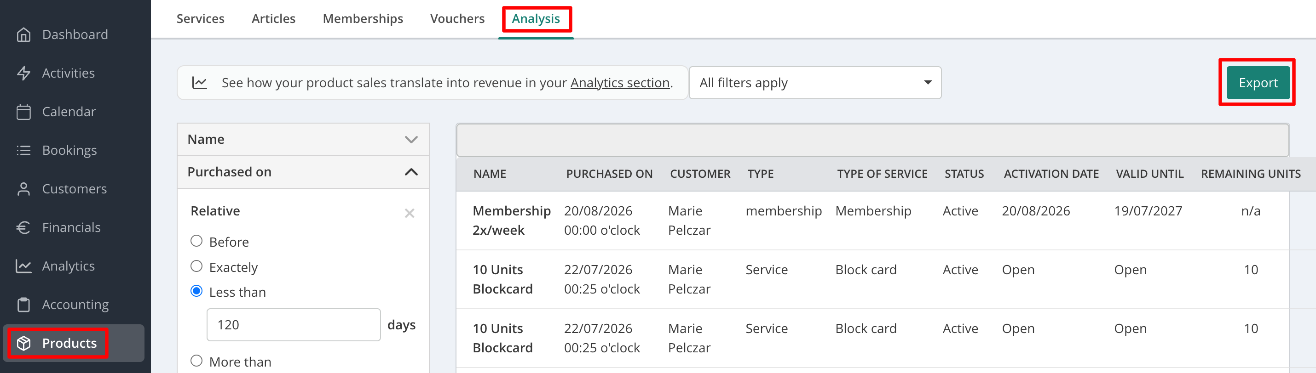Open the Vouchers tab
Screen dimensions: 1316x373
[x=457, y=18]
